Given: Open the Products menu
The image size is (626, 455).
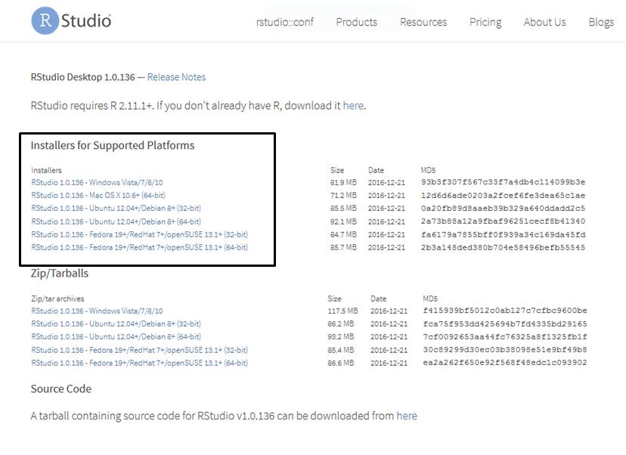Looking at the screenshot, I should [x=357, y=22].
